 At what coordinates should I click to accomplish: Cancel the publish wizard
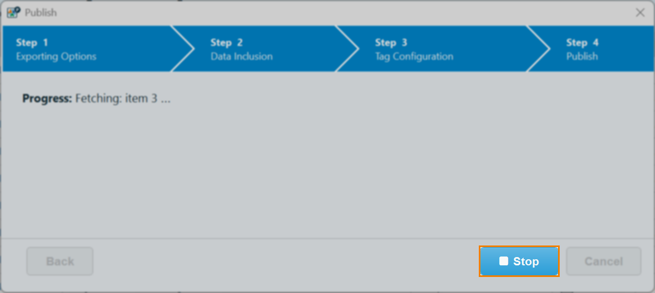(603, 261)
